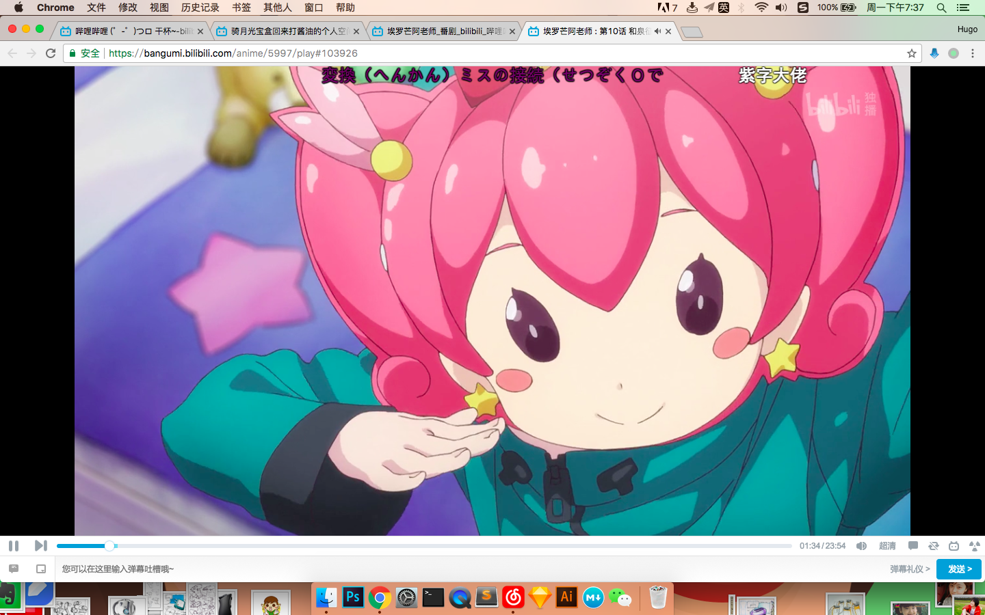
Task: Mute audio on the 第10话 tab
Action: (657, 31)
